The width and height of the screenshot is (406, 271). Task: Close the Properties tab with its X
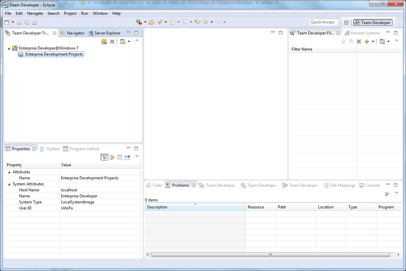pyautogui.click(x=34, y=149)
